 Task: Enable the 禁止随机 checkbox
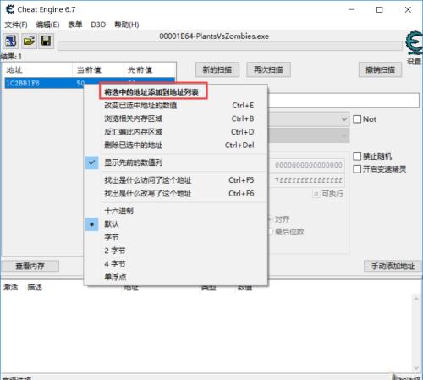pos(357,157)
